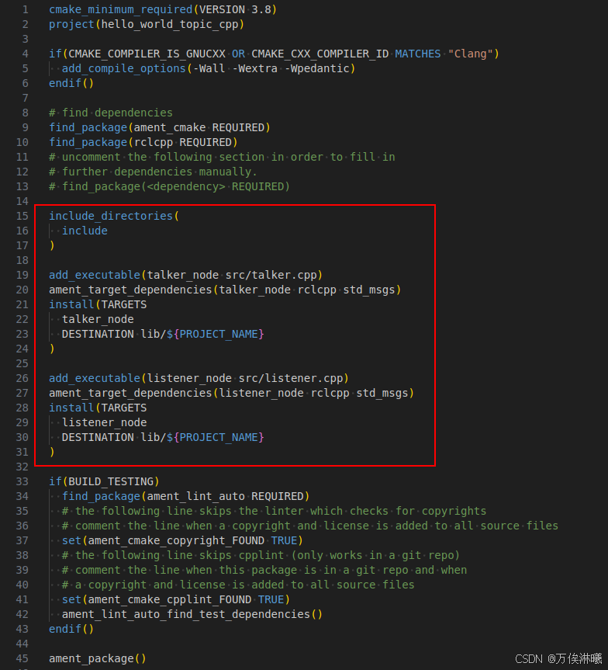
Task: Click the comment "# find dependencies"
Action: coord(111,113)
